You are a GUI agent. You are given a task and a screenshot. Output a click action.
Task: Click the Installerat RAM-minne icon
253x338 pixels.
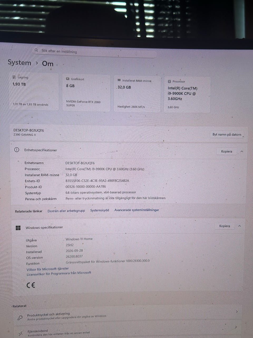(x=119, y=80)
